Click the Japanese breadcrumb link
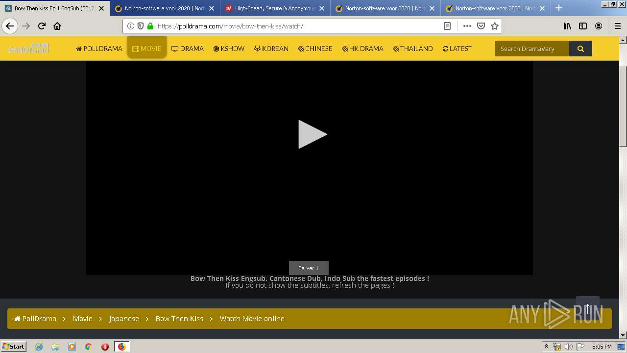627x353 pixels. point(124,319)
